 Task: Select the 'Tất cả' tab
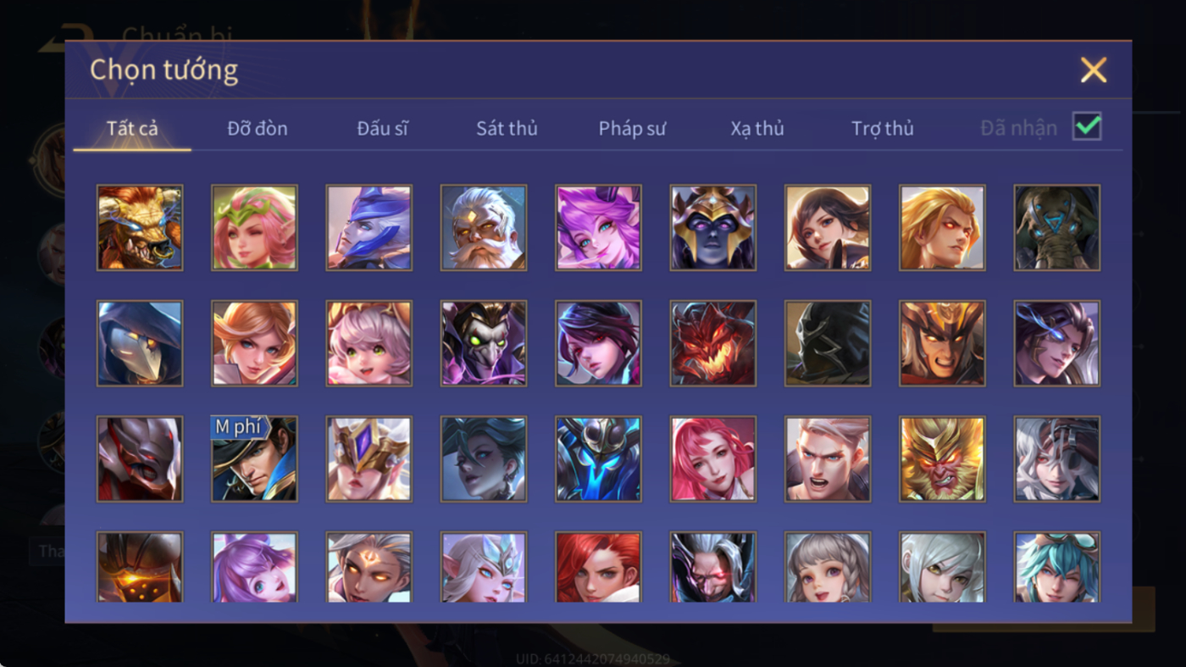[132, 129]
